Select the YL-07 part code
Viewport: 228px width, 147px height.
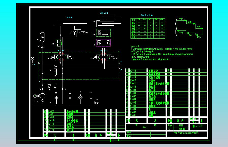point(133,96)
